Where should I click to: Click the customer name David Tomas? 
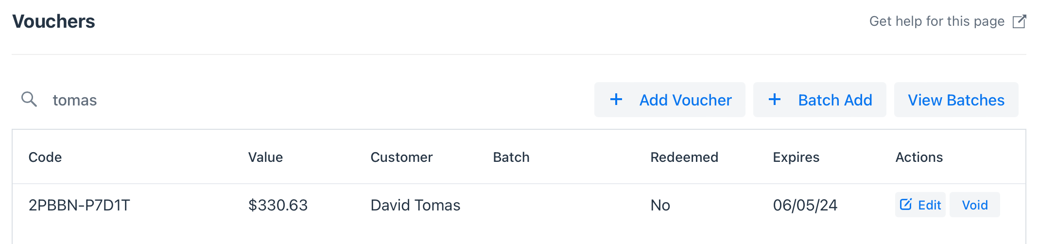pyautogui.click(x=416, y=205)
